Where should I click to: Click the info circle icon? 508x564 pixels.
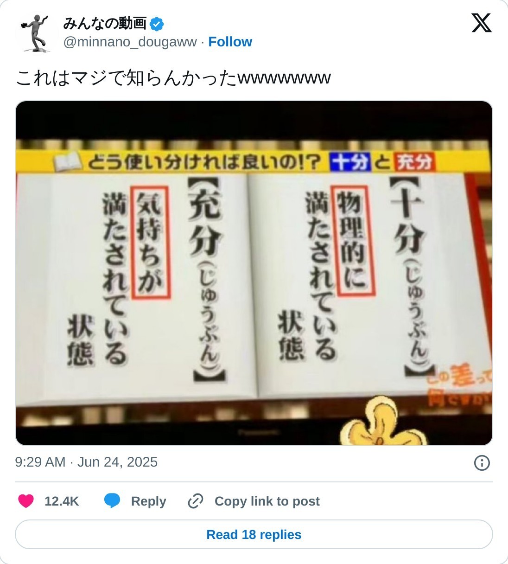tap(482, 462)
